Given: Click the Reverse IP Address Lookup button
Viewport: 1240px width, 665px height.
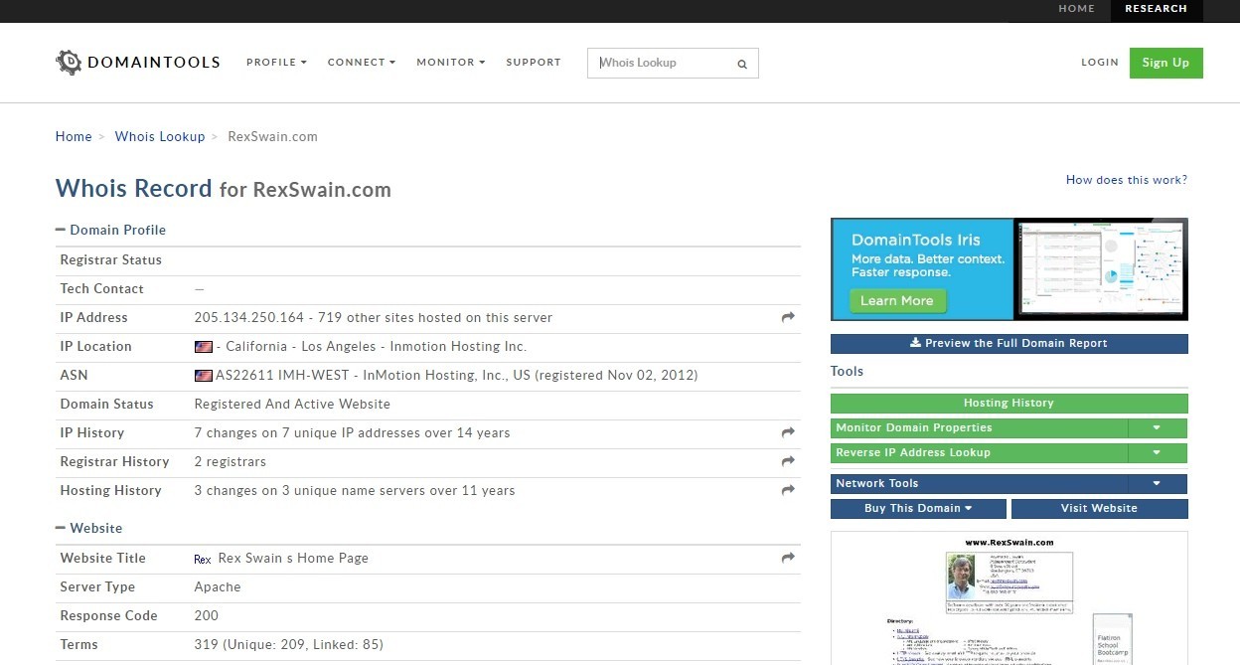Looking at the screenshot, I should [x=979, y=452].
